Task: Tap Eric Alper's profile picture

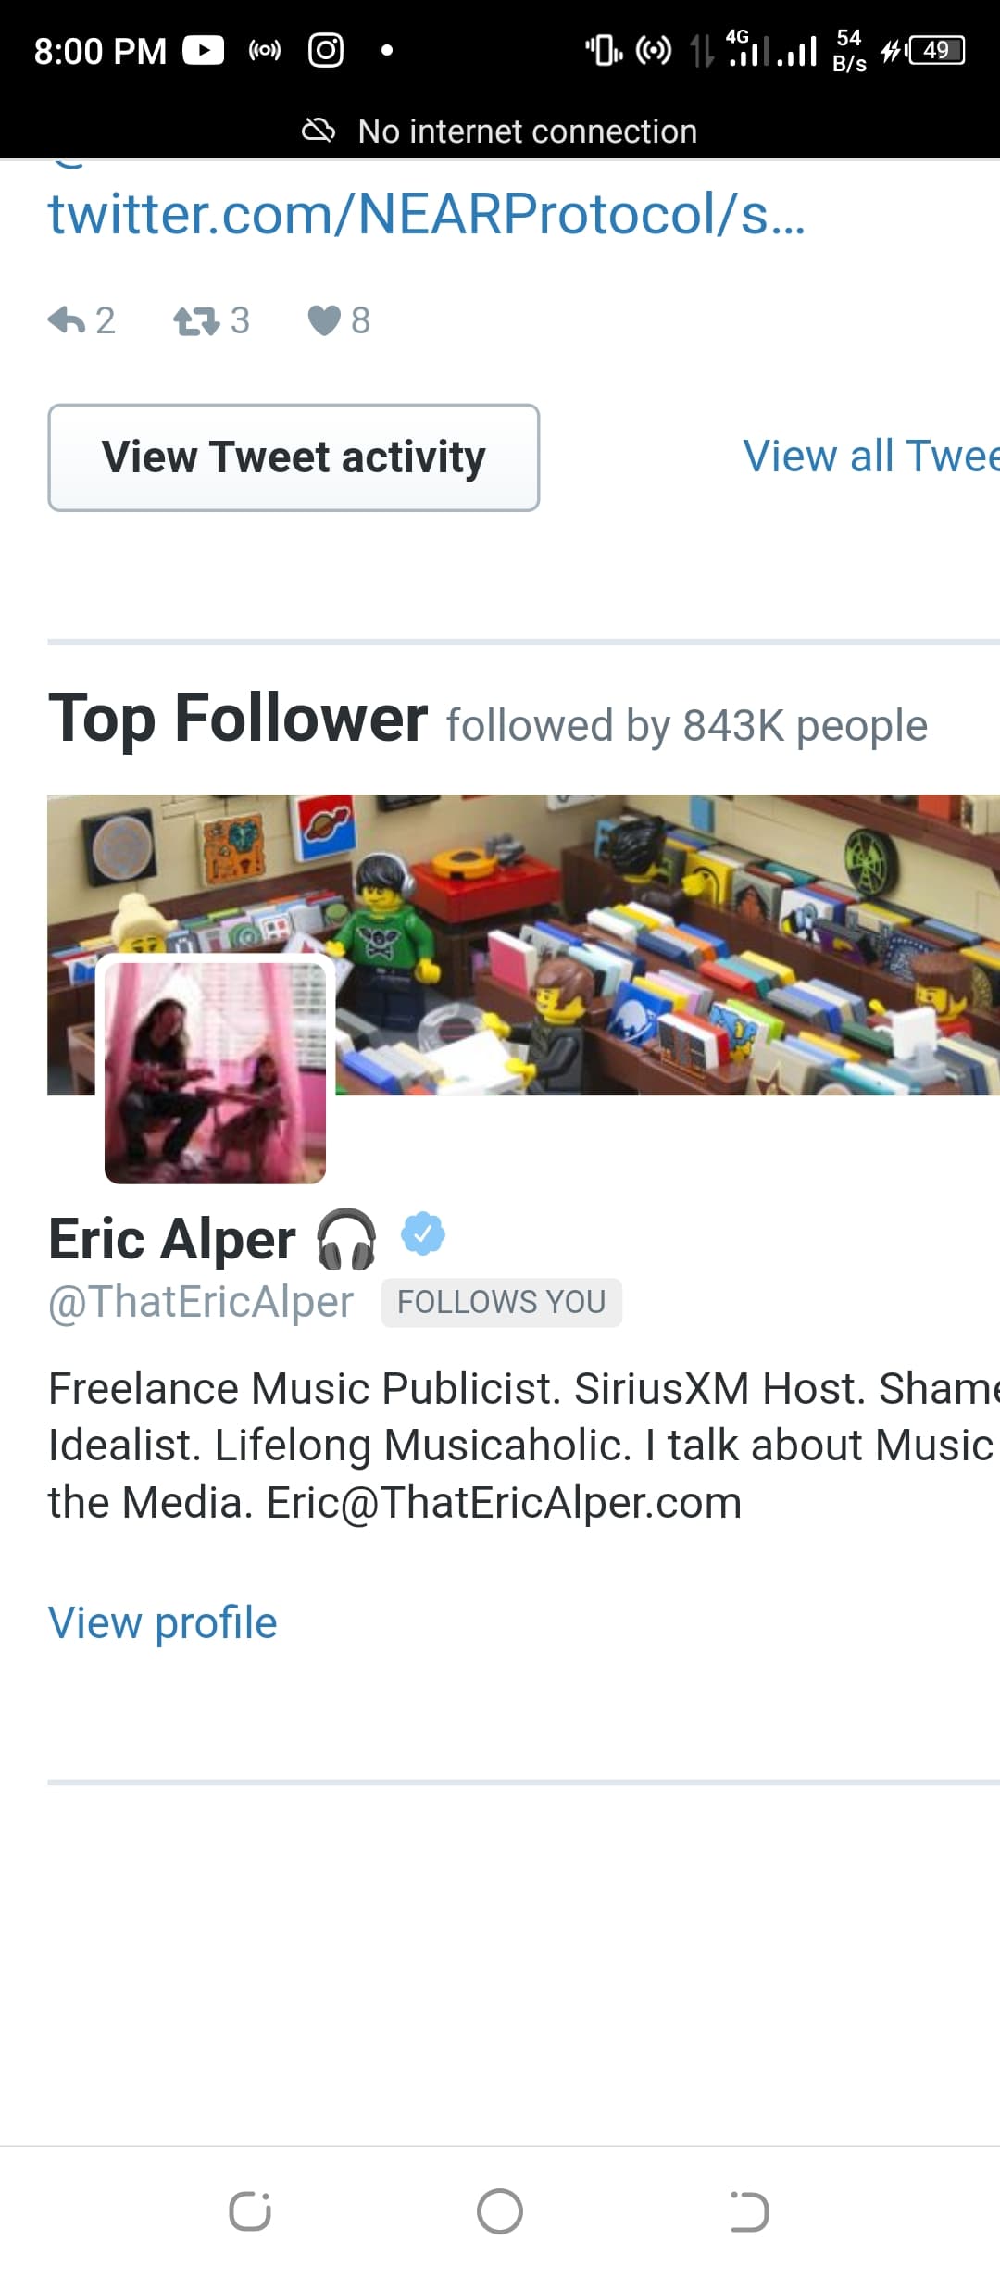Action: click(x=215, y=1072)
